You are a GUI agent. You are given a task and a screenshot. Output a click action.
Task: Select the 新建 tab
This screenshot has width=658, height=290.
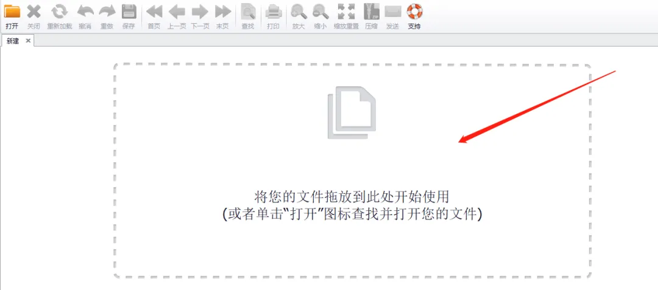tap(13, 41)
